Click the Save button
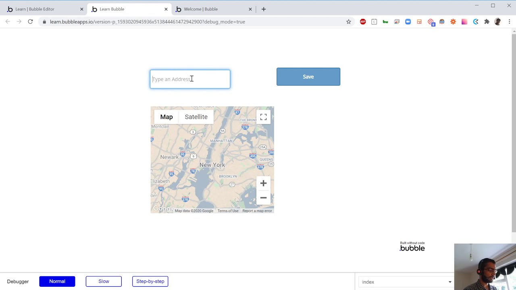516x290 pixels. point(308,77)
